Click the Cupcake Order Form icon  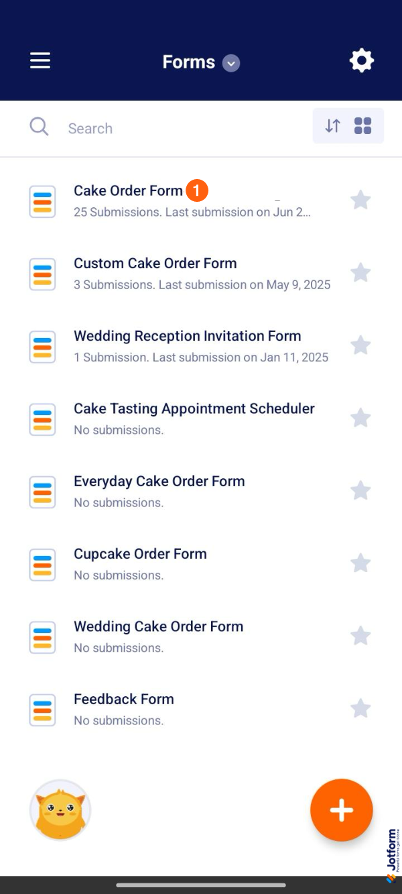[42, 564]
